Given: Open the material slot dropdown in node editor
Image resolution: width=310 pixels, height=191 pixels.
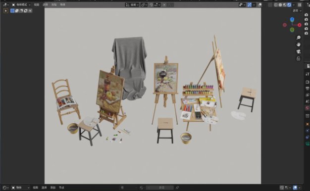Looking at the screenshot, I should (x=129, y=188).
